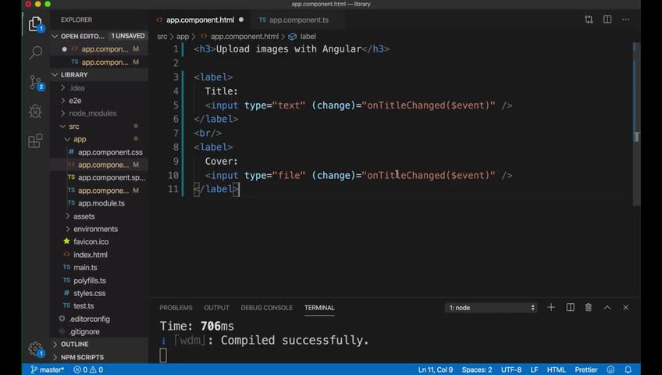Open feedback smiley in status bar
This screenshot has height=375, width=662.
610,370
